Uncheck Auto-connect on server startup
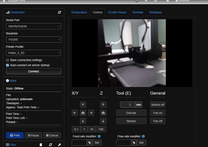The image size is (208, 147). [x=8, y=65]
